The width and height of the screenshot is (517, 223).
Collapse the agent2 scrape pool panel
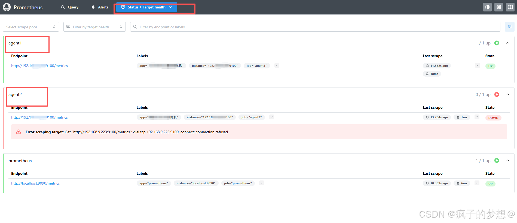(508, 95)
